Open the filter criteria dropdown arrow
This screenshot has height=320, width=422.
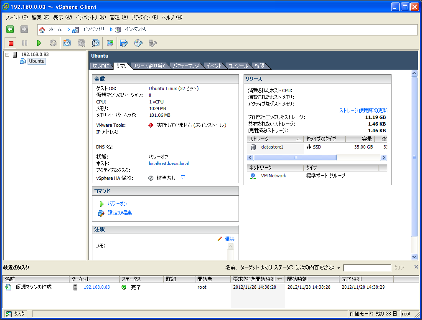338,267
